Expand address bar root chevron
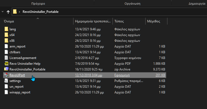 (20, 12)
